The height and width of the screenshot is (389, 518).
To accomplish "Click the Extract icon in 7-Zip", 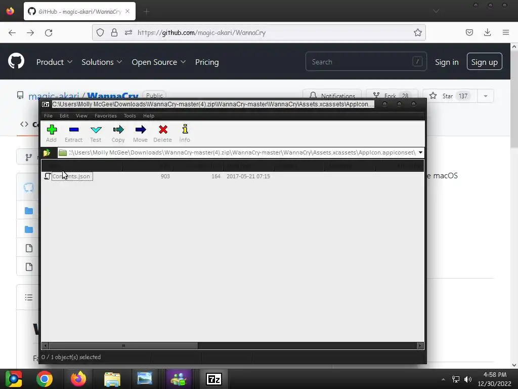I will tap(73, 133).
